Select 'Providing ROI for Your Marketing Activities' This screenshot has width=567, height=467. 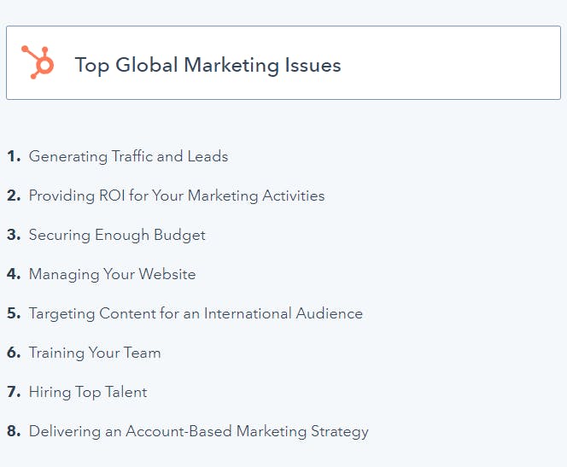(177, 196)
